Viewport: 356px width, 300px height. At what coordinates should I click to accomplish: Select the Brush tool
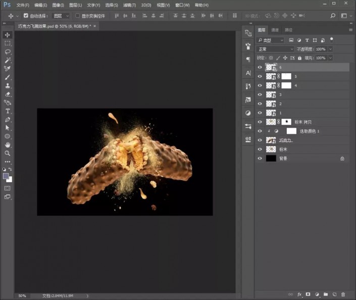pyautogui.click(x=7, y=77)
